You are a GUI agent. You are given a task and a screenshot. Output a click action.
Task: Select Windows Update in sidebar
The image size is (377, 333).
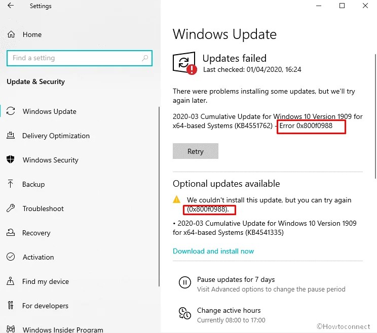click(x=50, y=111)
